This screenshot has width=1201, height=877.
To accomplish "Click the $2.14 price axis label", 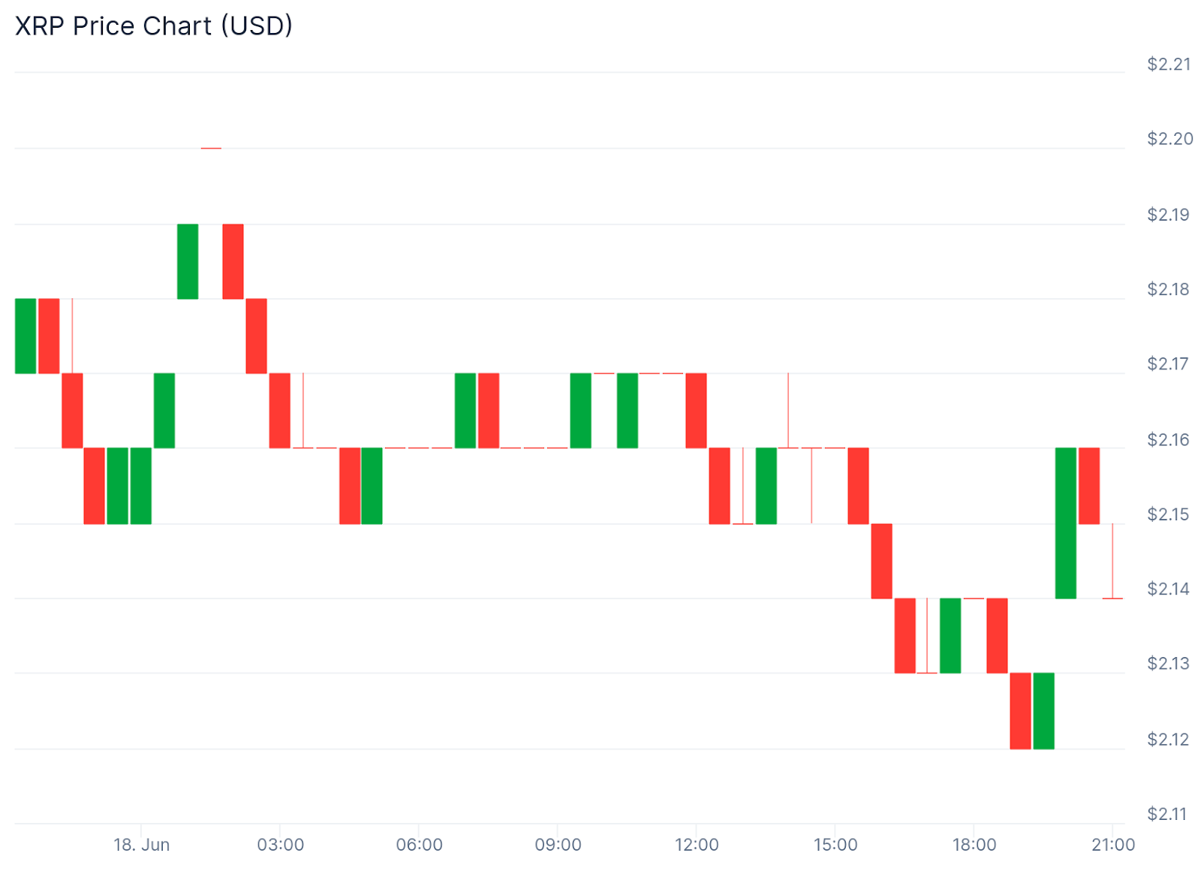I will tap(1168, 589).
